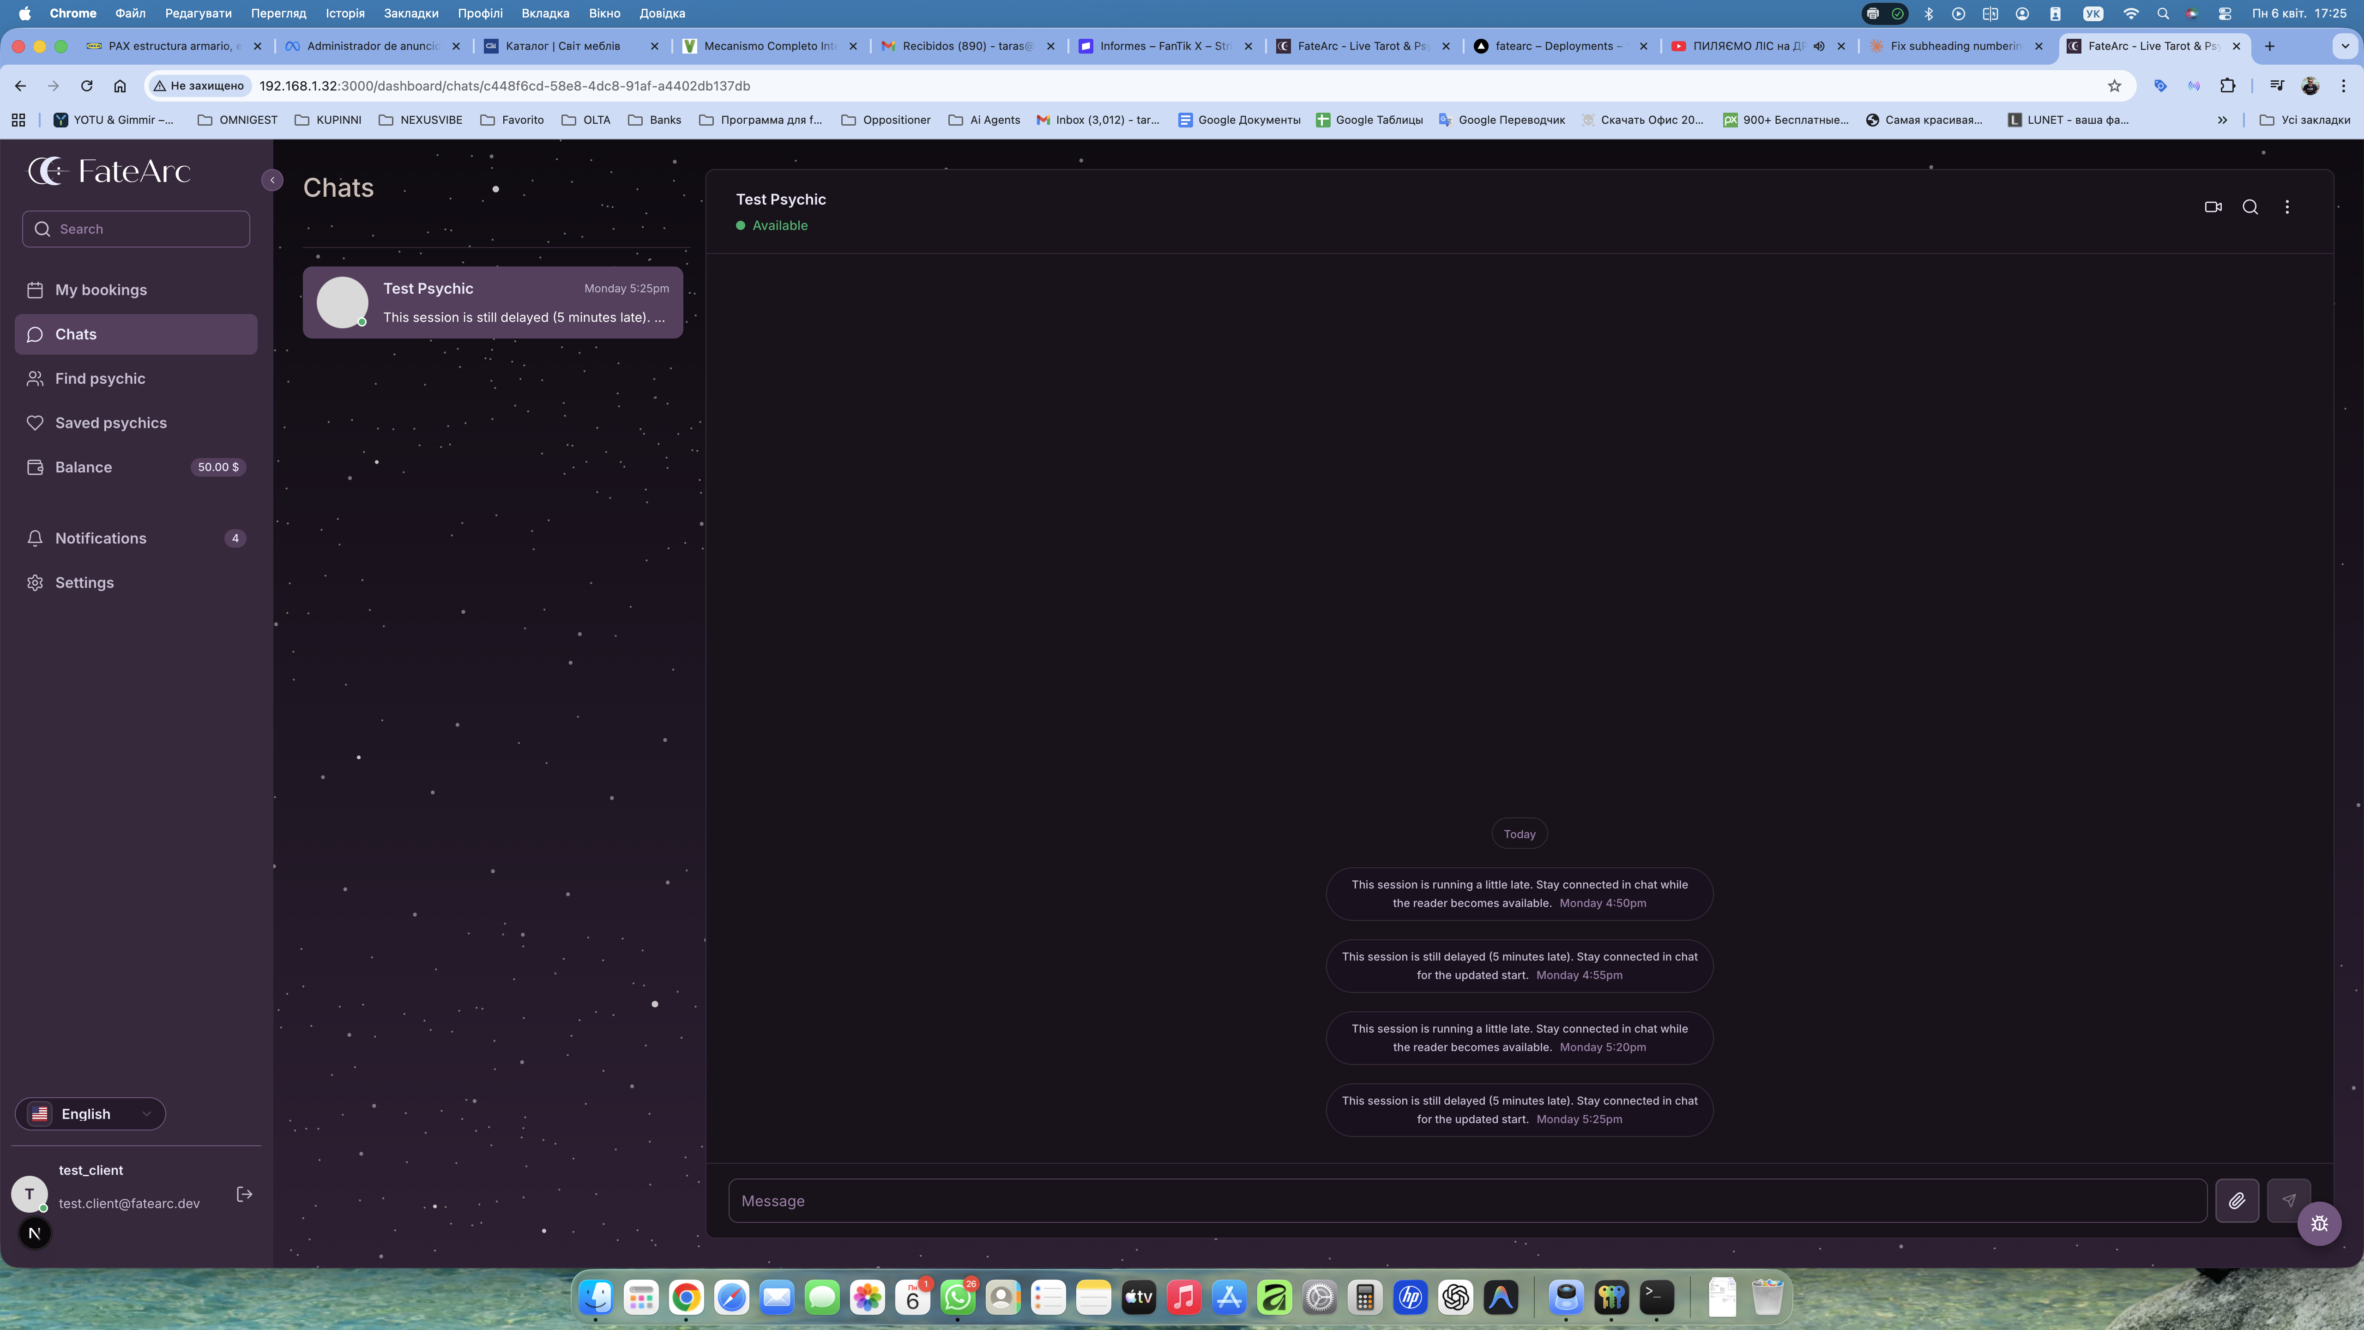Click the paperclip attachment icon
Viewport: 2364px width, 1330px height.
(2237, 1201)
